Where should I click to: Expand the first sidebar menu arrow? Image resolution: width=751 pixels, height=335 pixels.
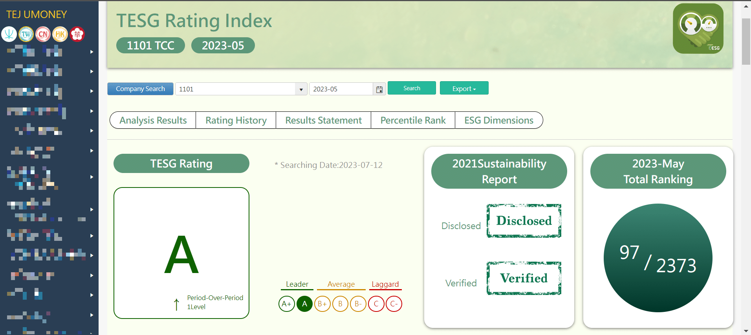click(x=92, y=52)
